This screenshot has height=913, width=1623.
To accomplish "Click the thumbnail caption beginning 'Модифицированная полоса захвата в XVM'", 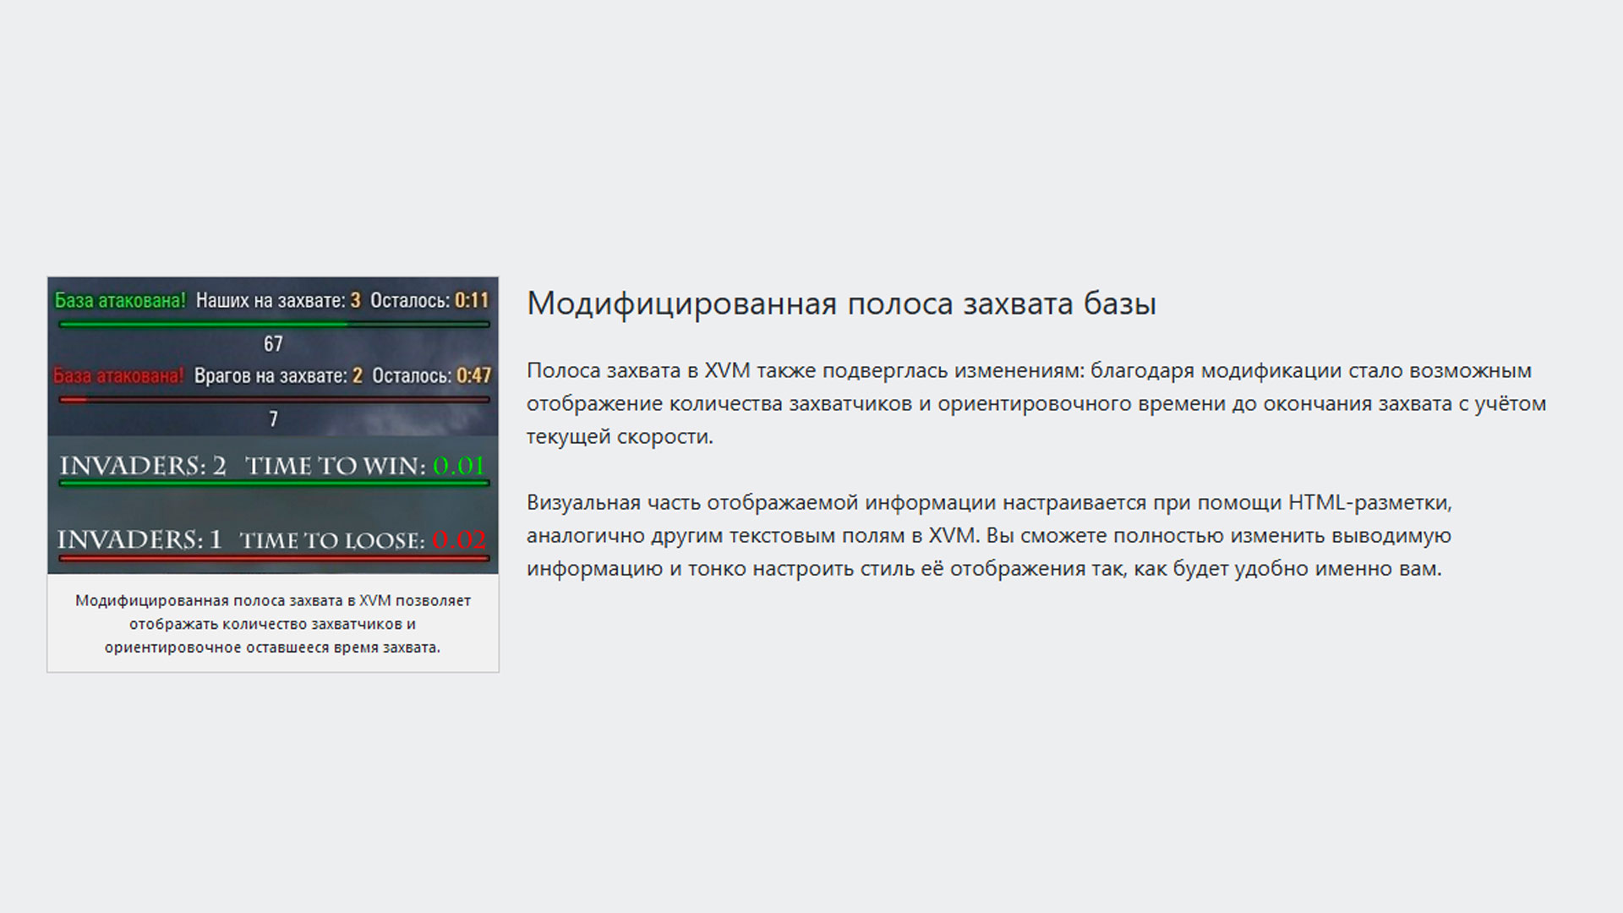I will pos(273,624).
